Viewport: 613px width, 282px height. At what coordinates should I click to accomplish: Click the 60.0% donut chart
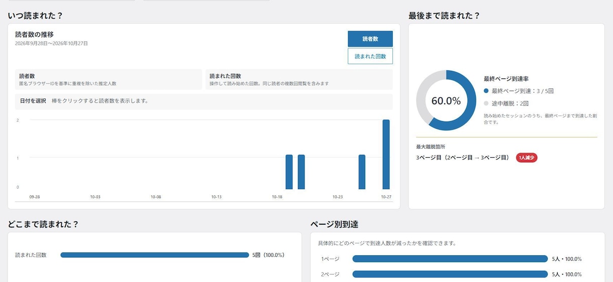(x=446, y=101)
